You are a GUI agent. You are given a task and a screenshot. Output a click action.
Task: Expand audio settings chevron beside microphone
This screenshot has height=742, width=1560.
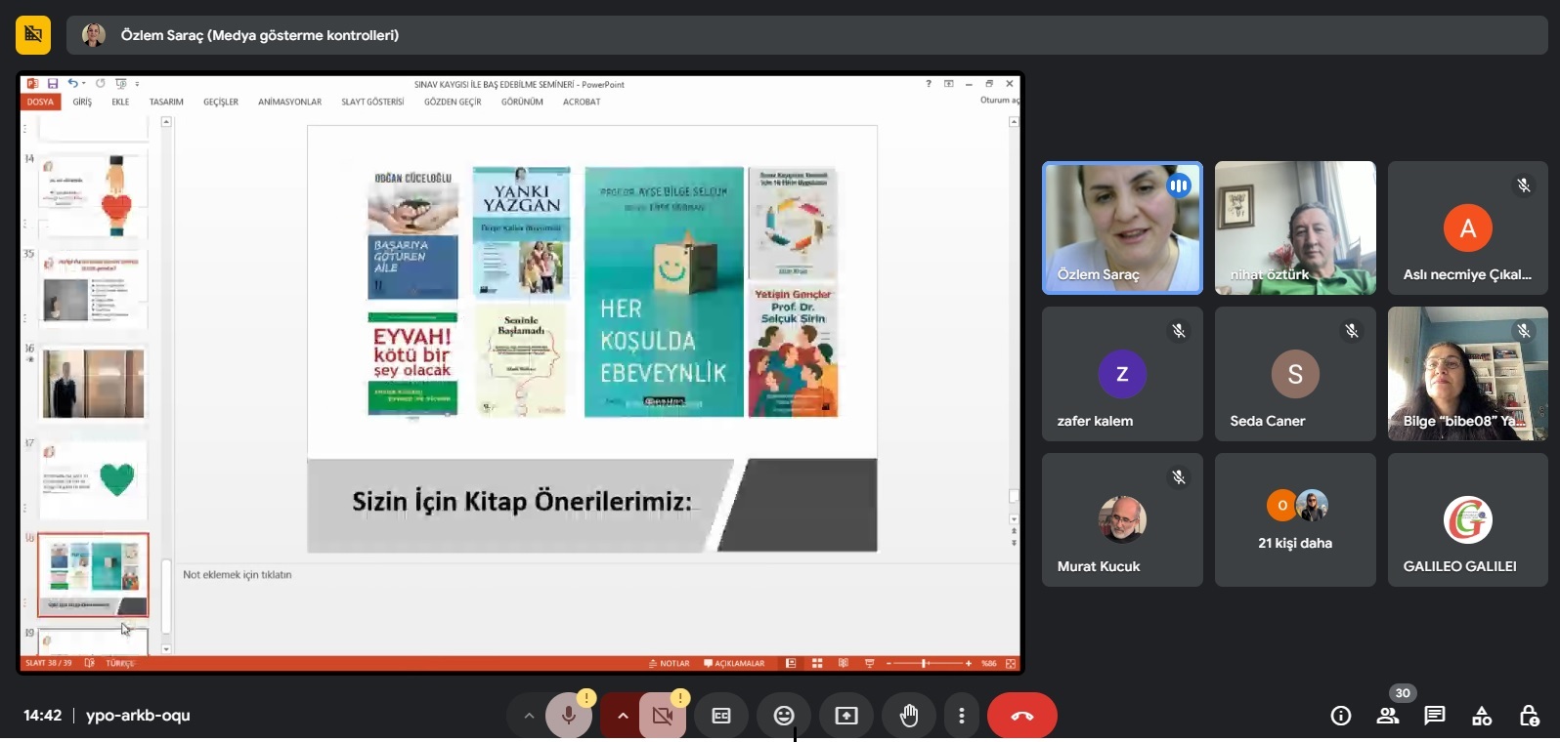(x=529, y=716)
